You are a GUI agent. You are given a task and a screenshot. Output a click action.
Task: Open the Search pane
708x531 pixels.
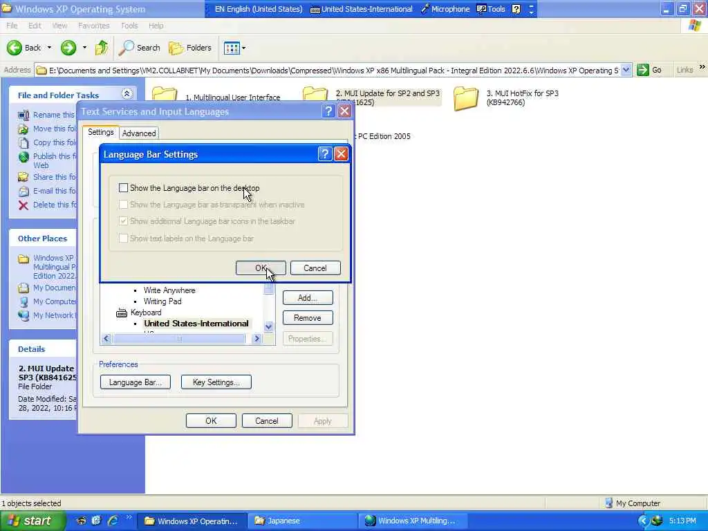139,48
